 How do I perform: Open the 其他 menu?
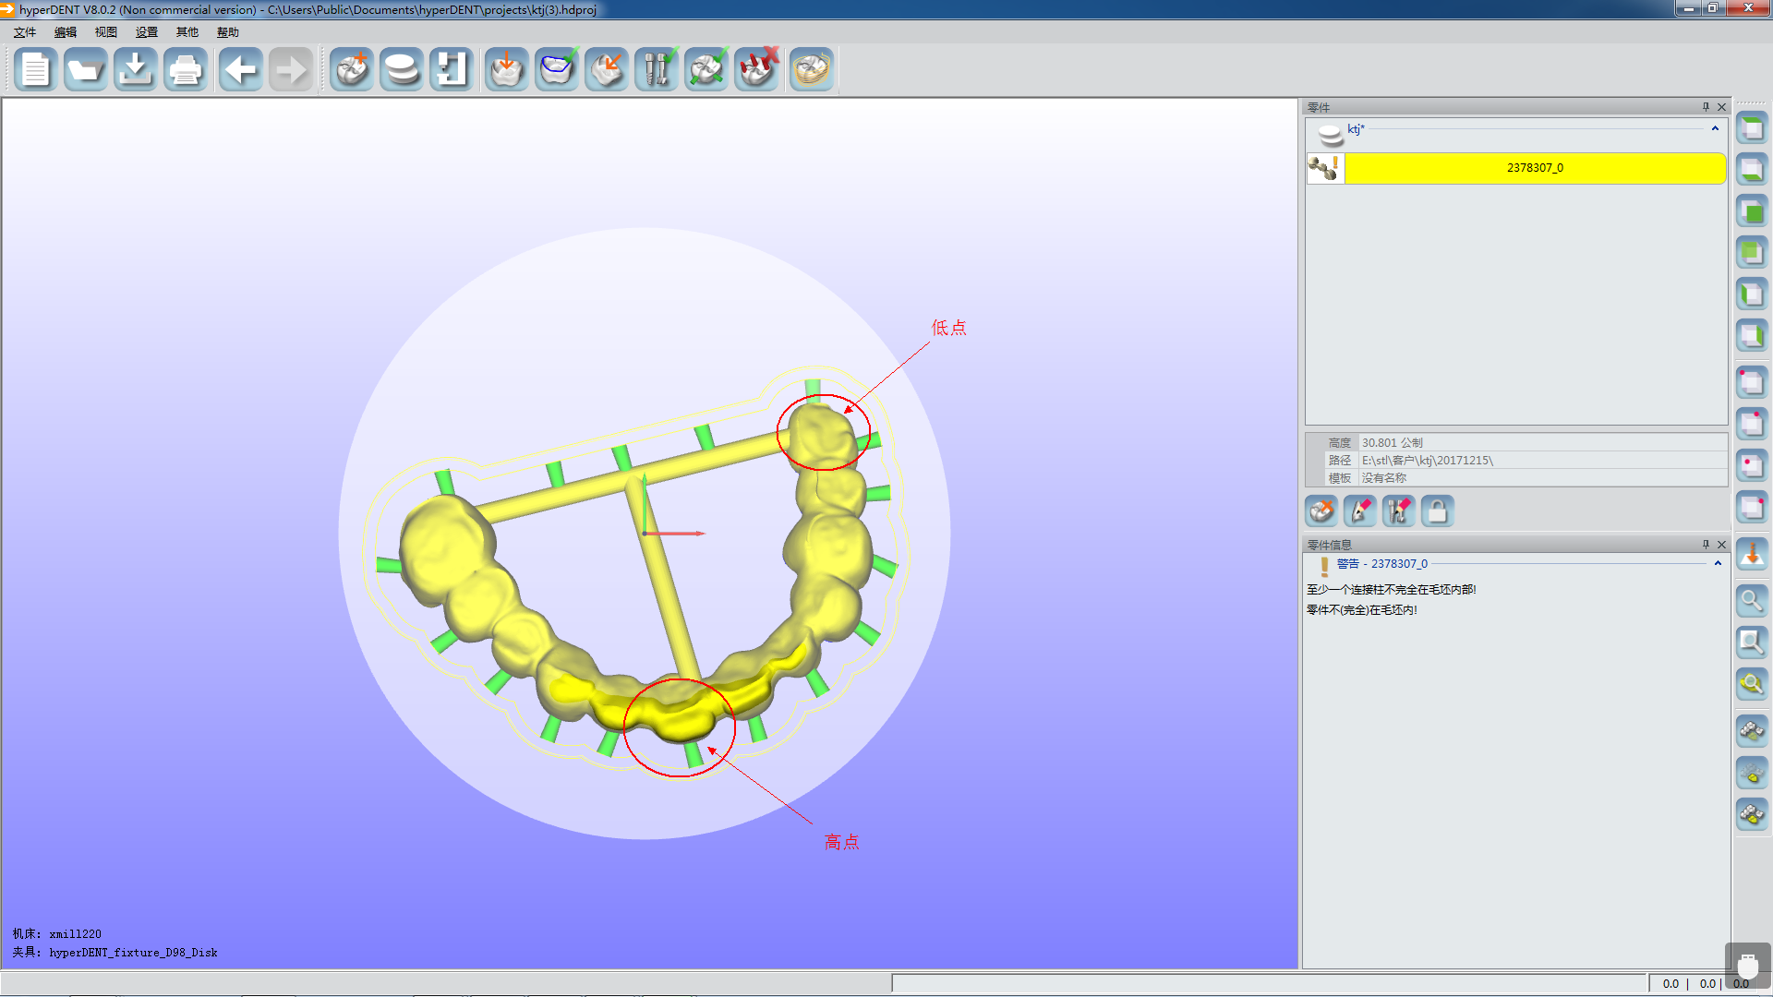coord(187,32)
